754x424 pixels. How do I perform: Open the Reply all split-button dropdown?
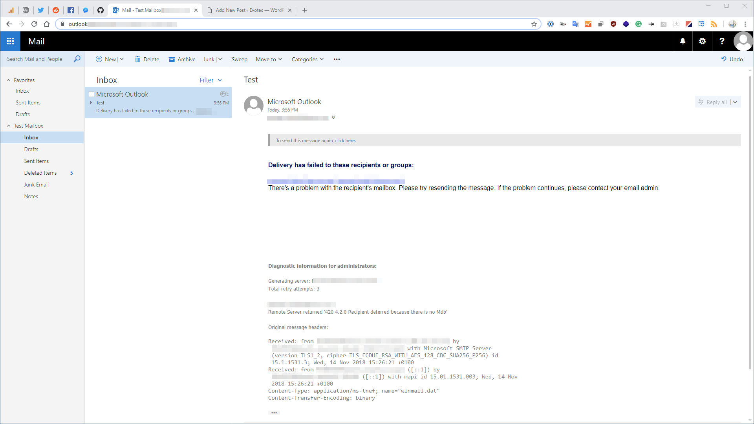tap(735, 102)
